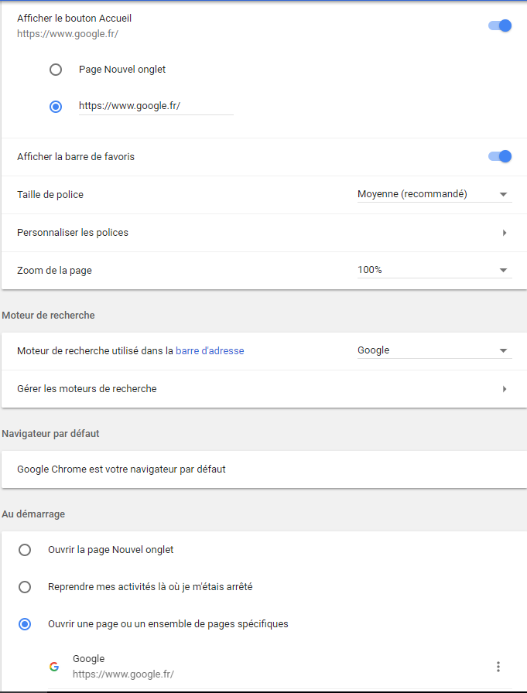Select the Page Nouvel onglet radio option
Image resolution: width=527 pixels, height=693 pixels.
click(x=56, y=70)
